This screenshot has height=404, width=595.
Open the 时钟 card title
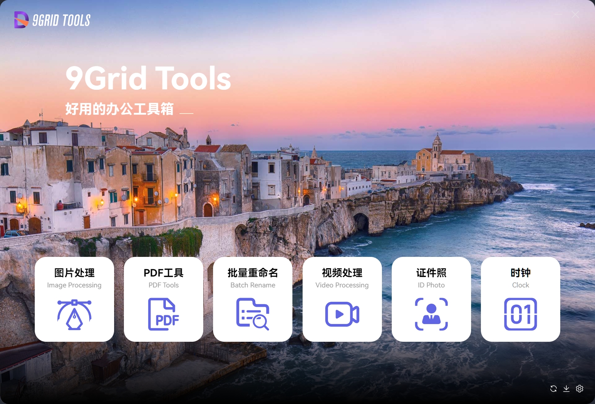click(520, 273)
